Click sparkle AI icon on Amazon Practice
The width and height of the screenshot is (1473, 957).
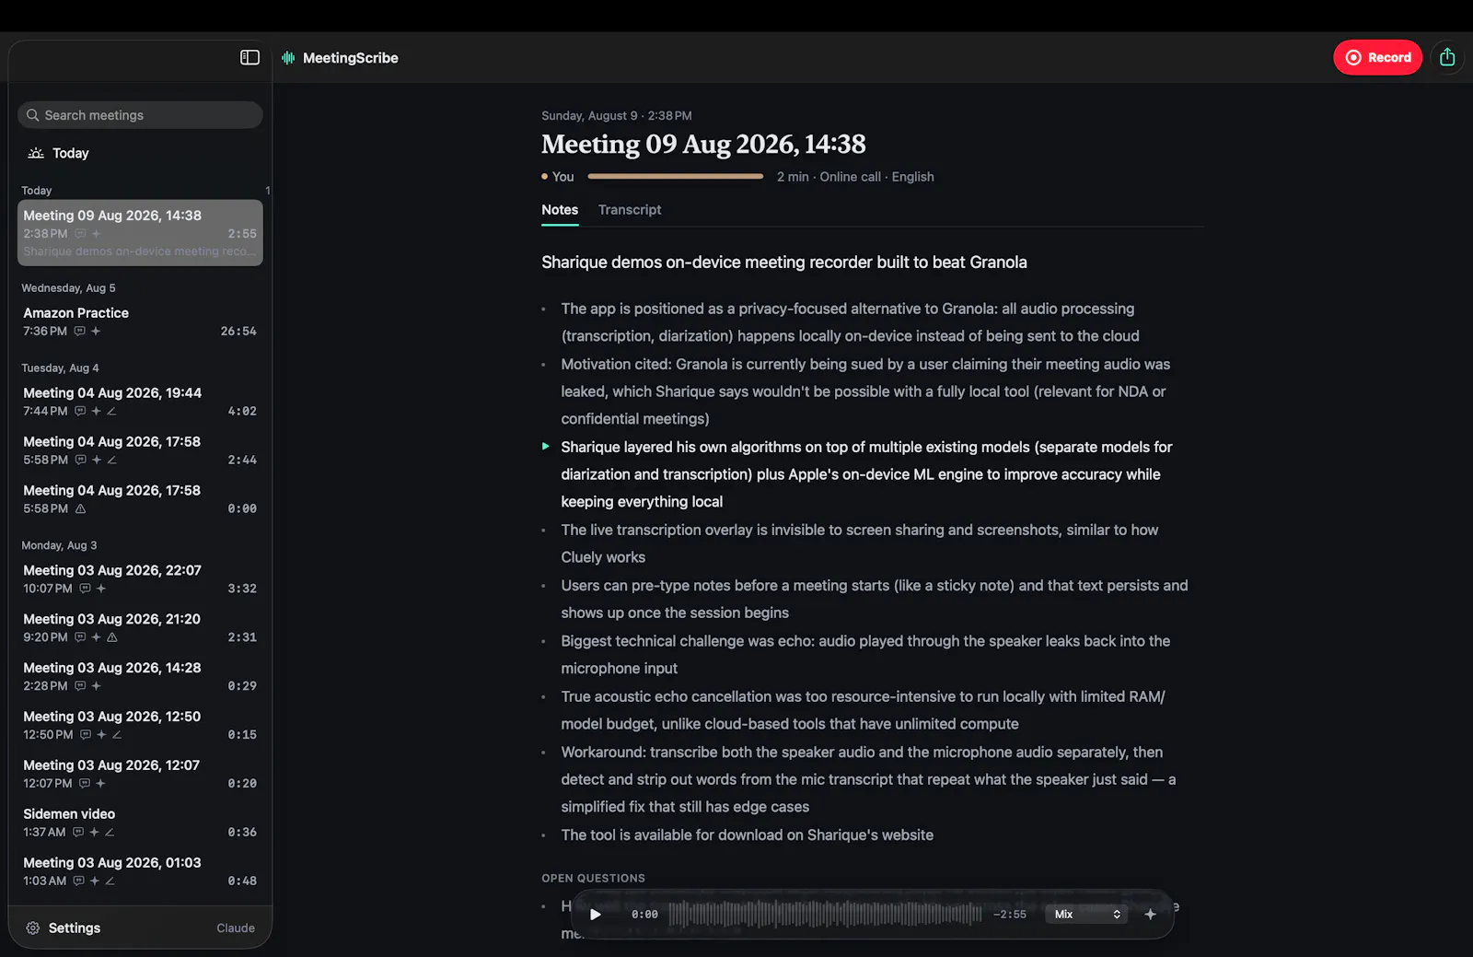click(96, 332)
